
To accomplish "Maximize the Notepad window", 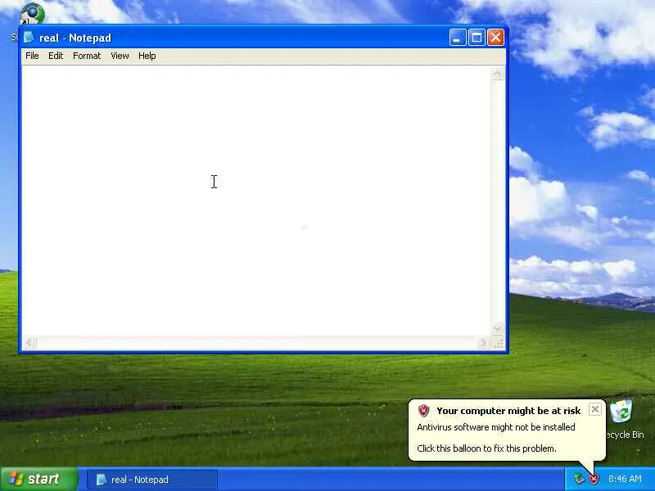I will (x=477, y=38).
